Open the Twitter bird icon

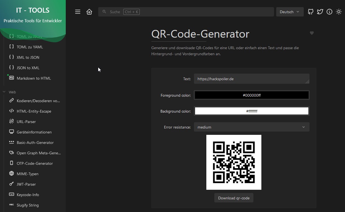320,12
